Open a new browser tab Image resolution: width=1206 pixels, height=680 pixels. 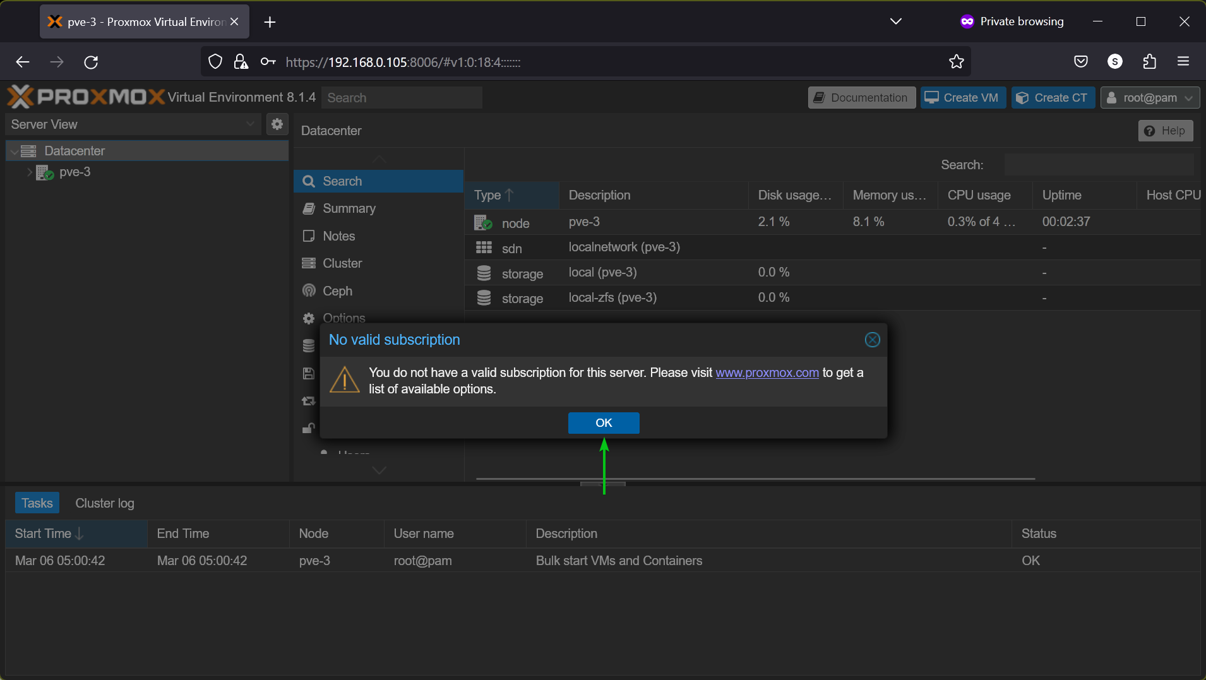point(270,22)
